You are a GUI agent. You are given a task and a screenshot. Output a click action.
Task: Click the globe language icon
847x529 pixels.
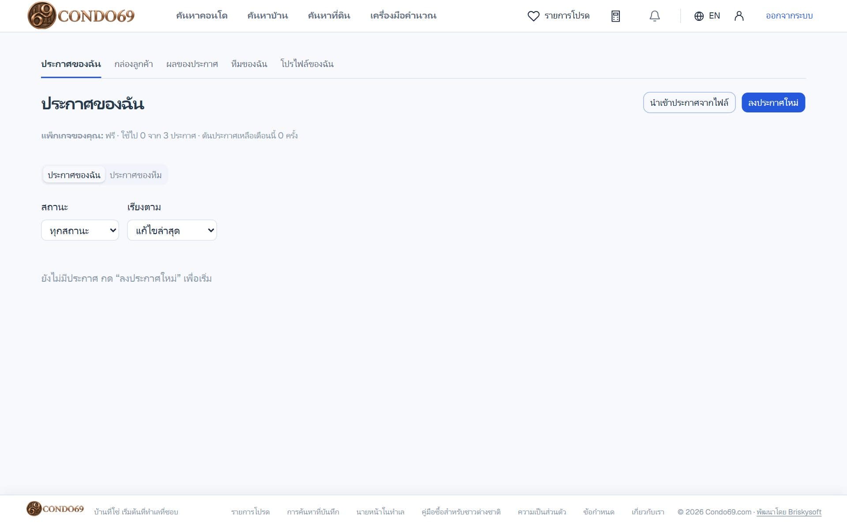click(x=699, y=16)
